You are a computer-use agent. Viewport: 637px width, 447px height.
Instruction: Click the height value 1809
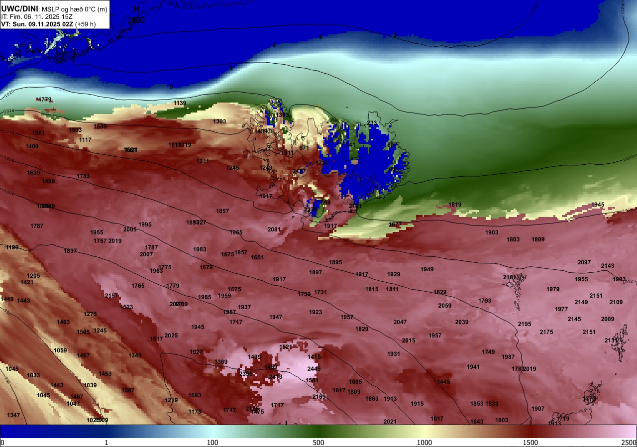click(x=538, y=239)
